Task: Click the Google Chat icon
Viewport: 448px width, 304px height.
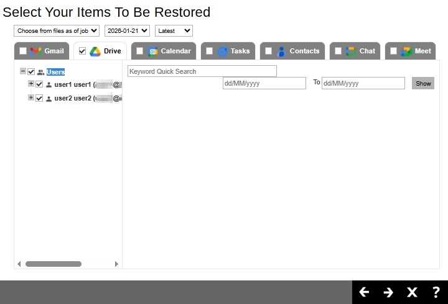Action: coord(351,51)
